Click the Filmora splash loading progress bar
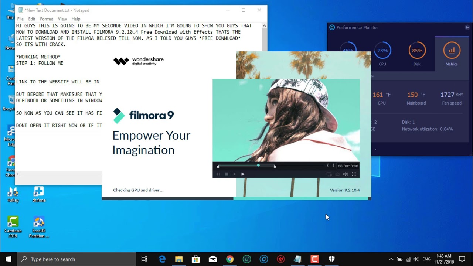This screenshot has width=473, height=266. [x=236, y=198]
